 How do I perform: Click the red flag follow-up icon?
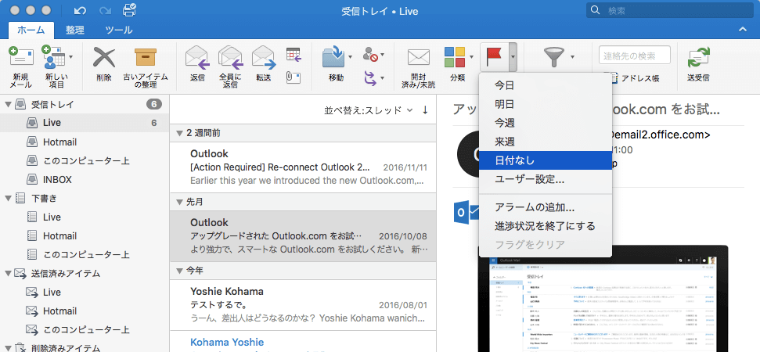click(495, 57)
